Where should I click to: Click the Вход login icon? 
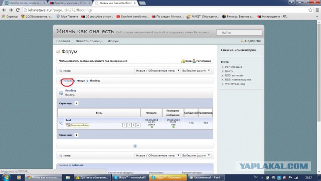[x=183, y=61]
